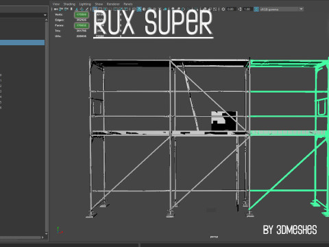Toggle the Safe Action icon

[121, 9]
